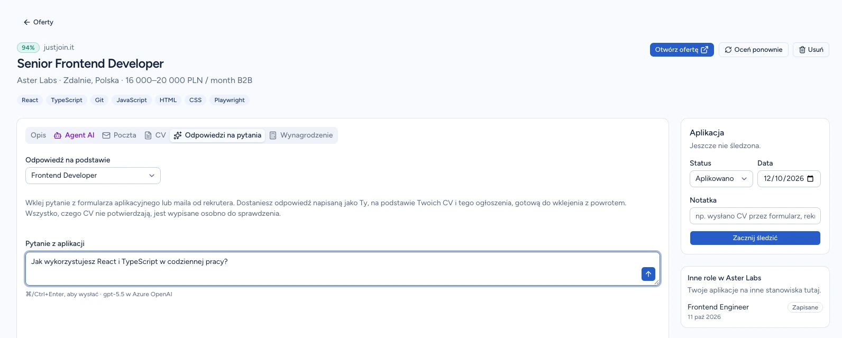The image size is (842, 338).
Task: Switch to the CV tab
Action: coord(155,135)
